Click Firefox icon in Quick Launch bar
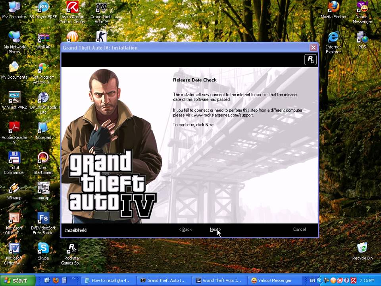 [x=56, y=280]
